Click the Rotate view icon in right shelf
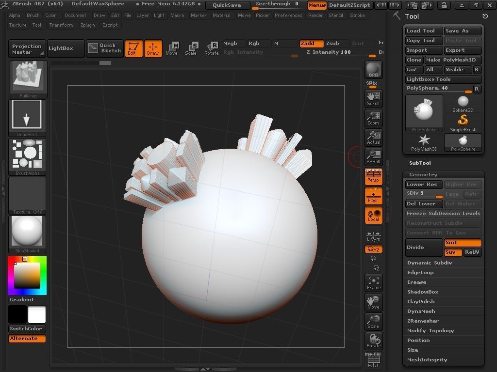The image size is (497, 372). coord(373,341)
